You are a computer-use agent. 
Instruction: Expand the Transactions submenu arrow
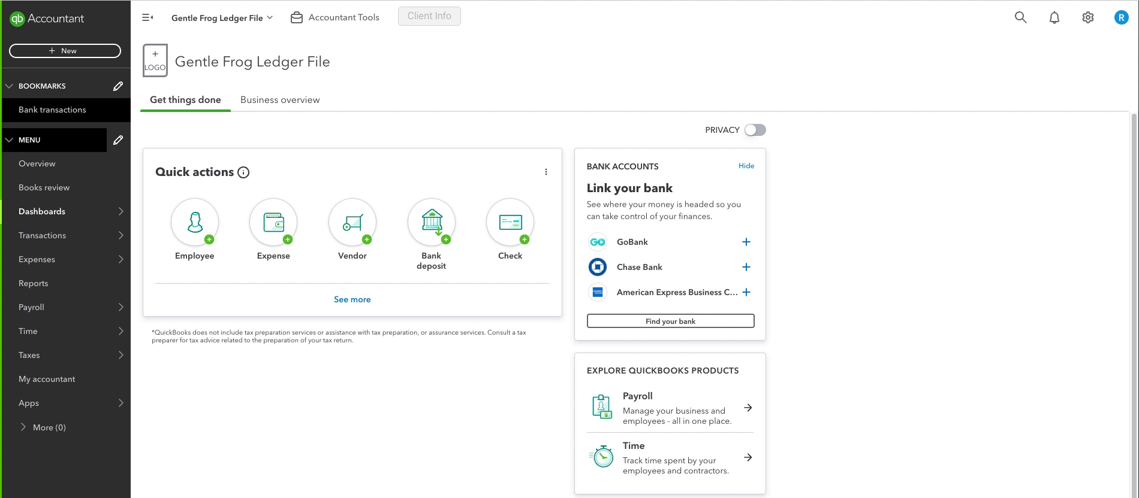pos(120,235)
